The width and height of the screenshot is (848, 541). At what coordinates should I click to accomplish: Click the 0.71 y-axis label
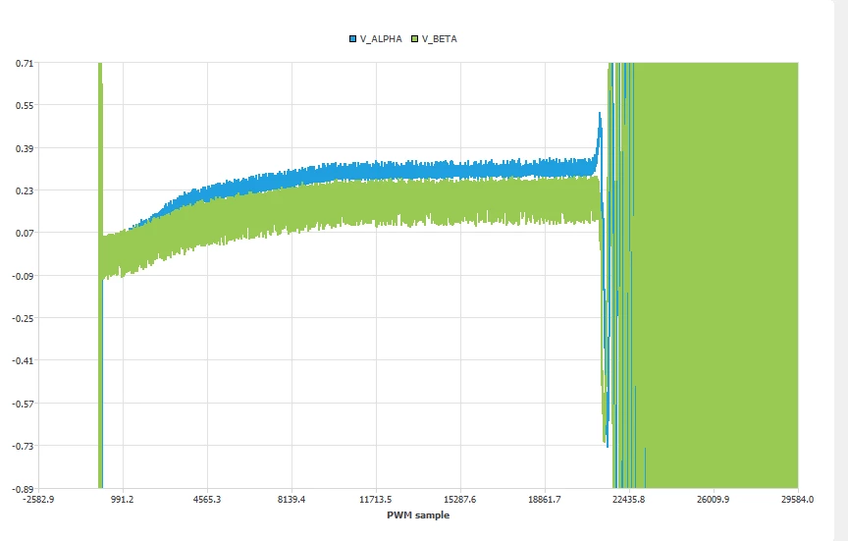coord(25,63)
